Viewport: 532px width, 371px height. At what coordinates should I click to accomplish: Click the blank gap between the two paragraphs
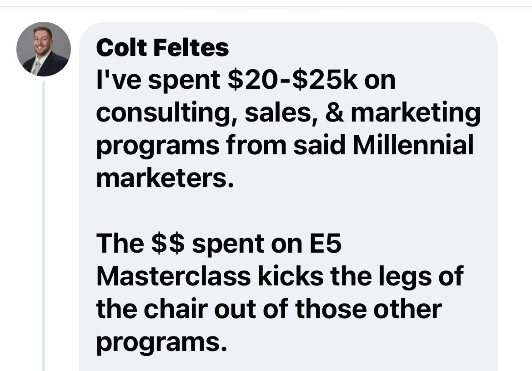[288, 211]
